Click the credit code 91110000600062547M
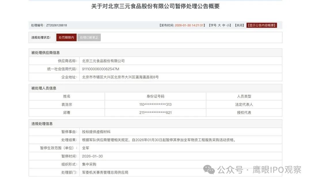This screenshot has height=182, width=311. 100,69
